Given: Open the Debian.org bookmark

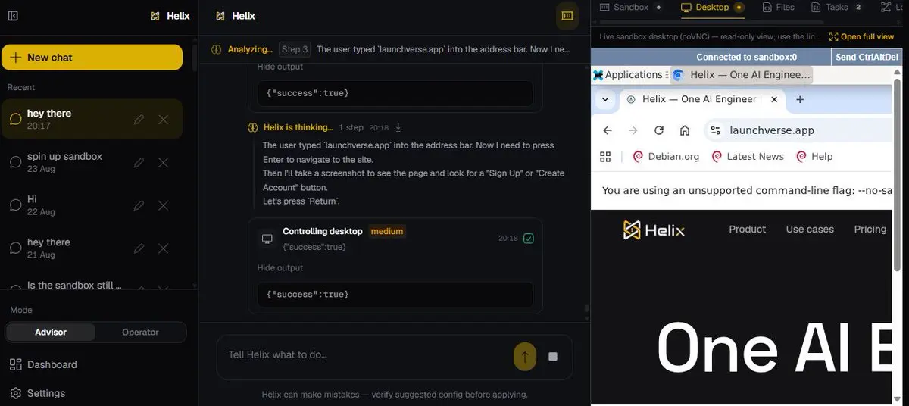Looking at the screenshot, I should (666, 156).
